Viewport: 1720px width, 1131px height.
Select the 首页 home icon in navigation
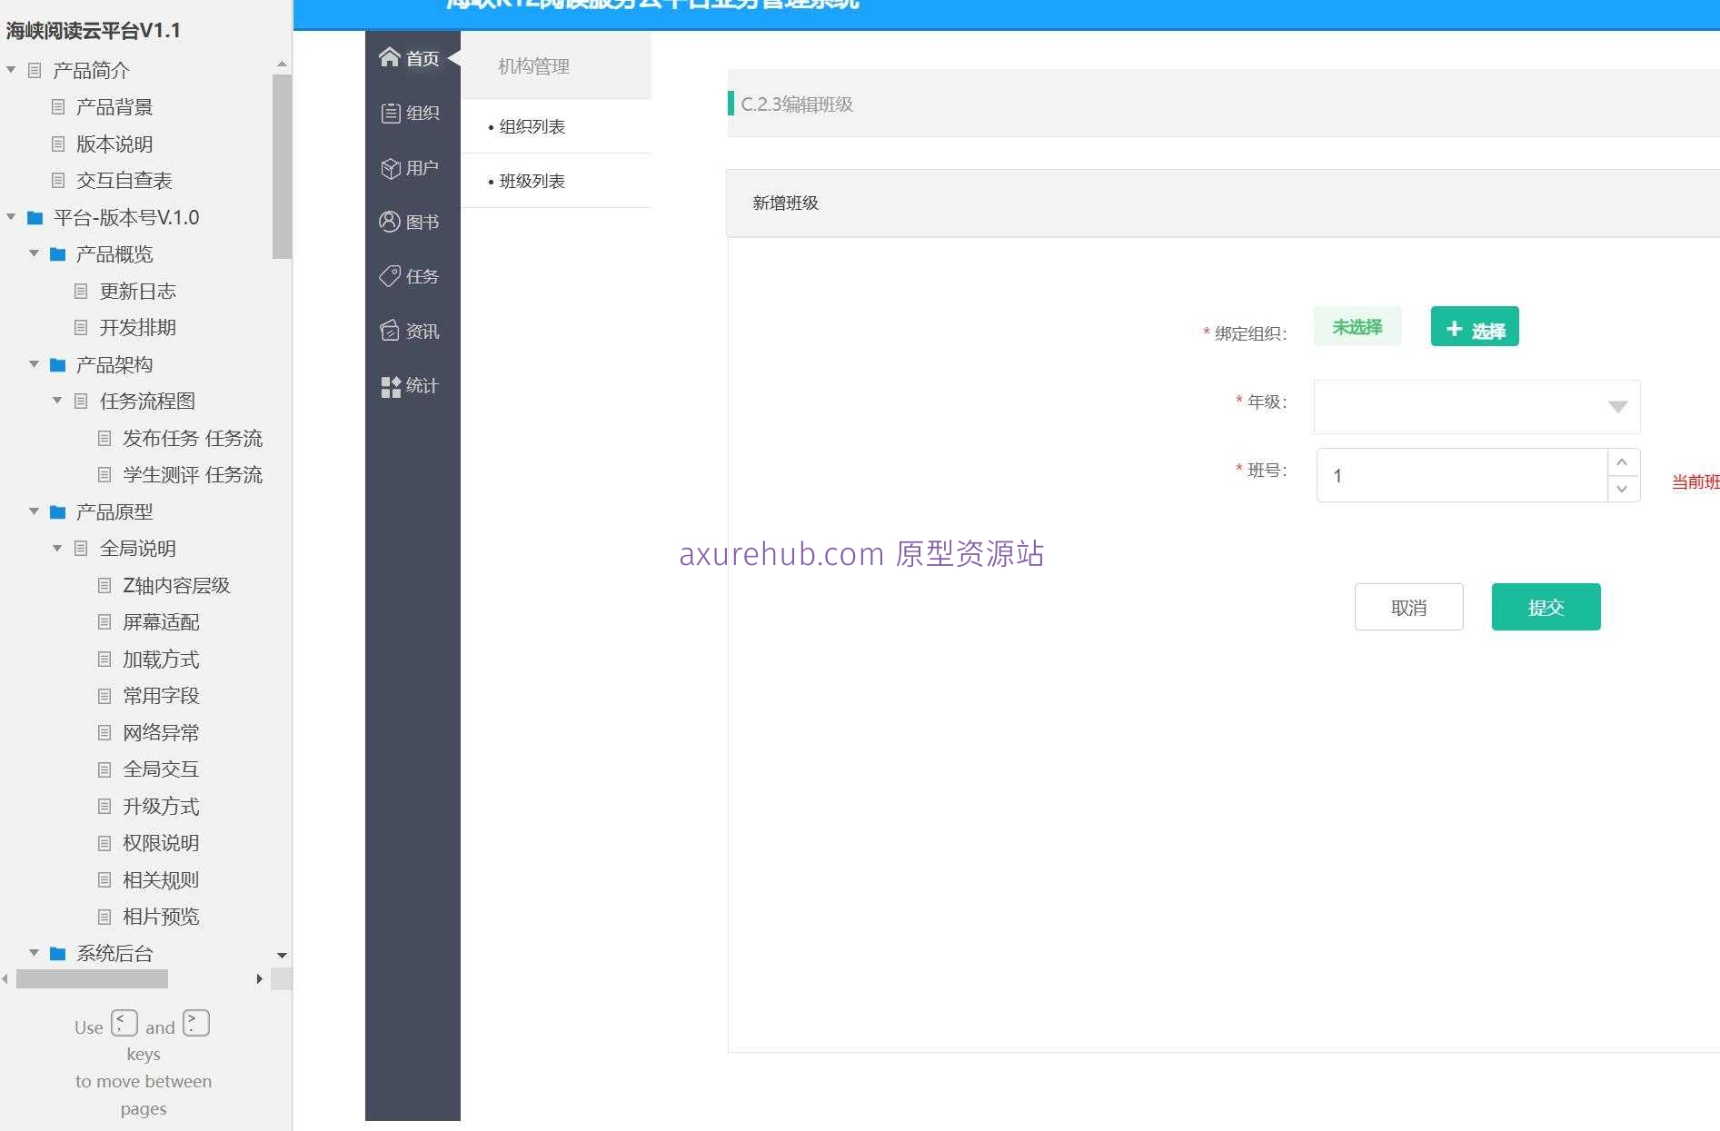(390, 56)
